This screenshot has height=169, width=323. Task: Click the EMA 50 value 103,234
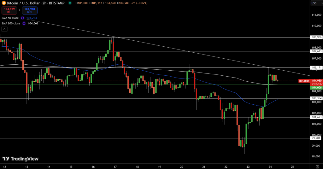[32, 18]
